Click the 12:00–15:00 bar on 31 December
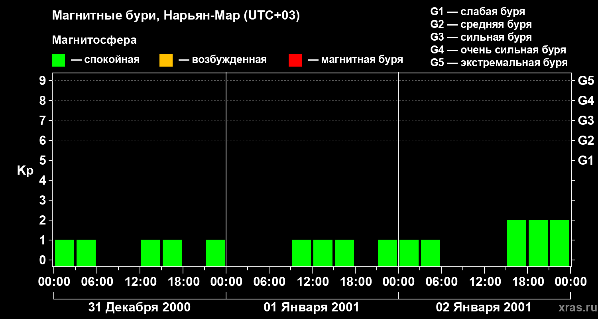Image resolution: width=598 pixels, height=319 pixels. 151,253
